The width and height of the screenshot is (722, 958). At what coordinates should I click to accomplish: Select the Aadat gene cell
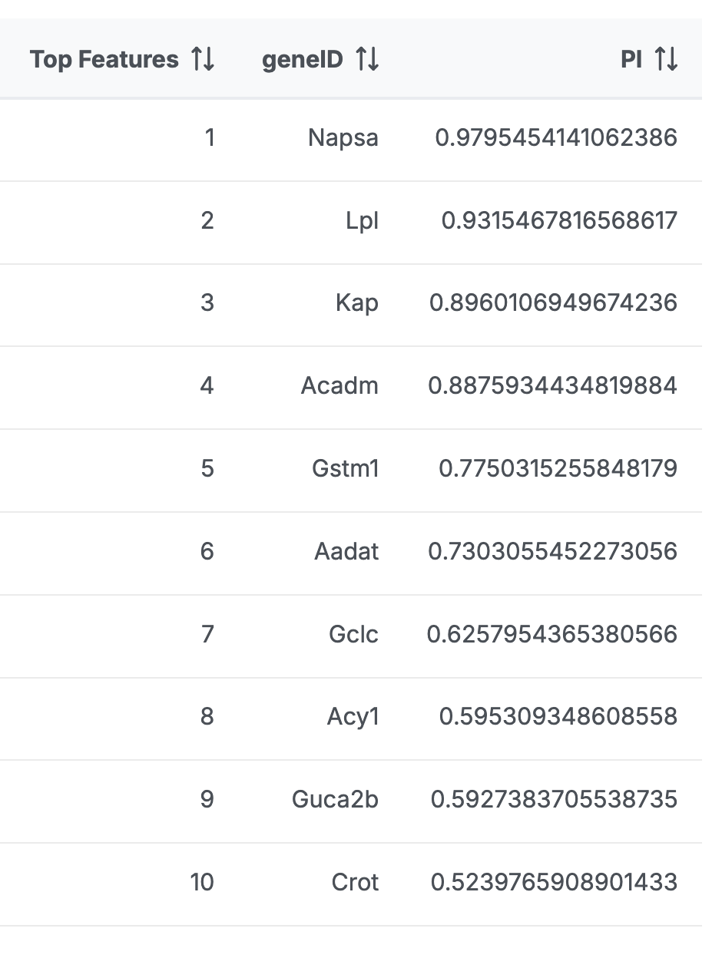coord(346,551)
